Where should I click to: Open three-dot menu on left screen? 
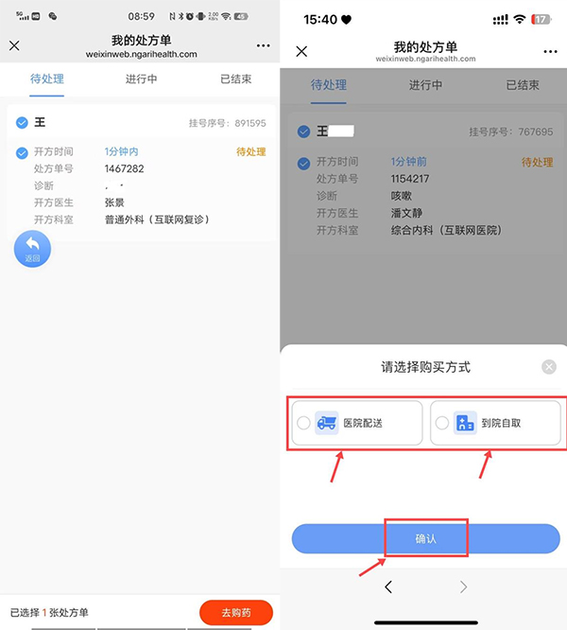[x=264, y=45]
